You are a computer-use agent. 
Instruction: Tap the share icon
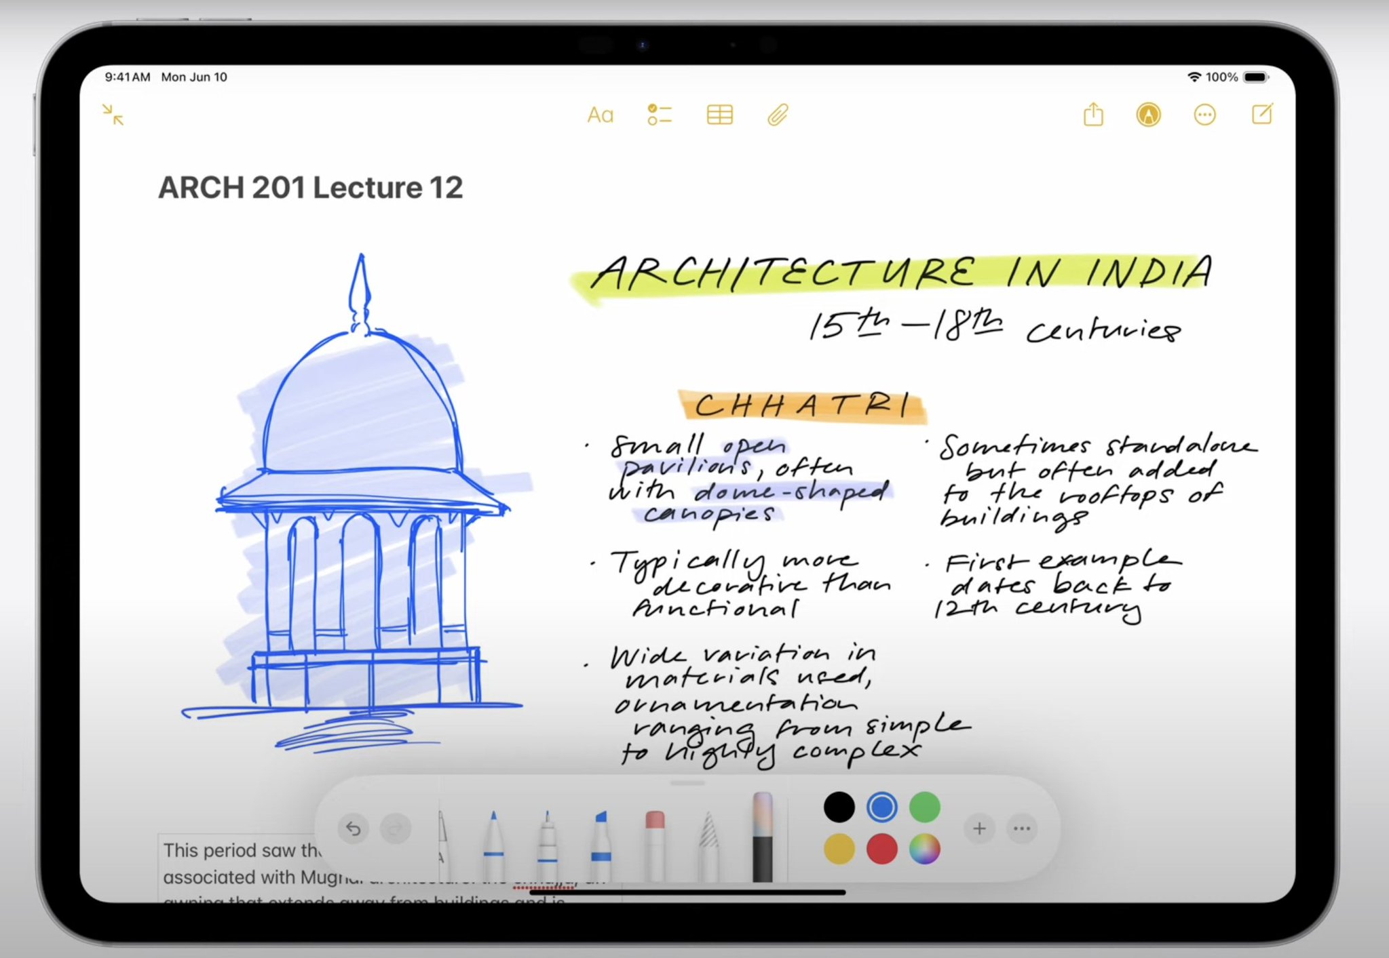click(x=1093, y=115)
